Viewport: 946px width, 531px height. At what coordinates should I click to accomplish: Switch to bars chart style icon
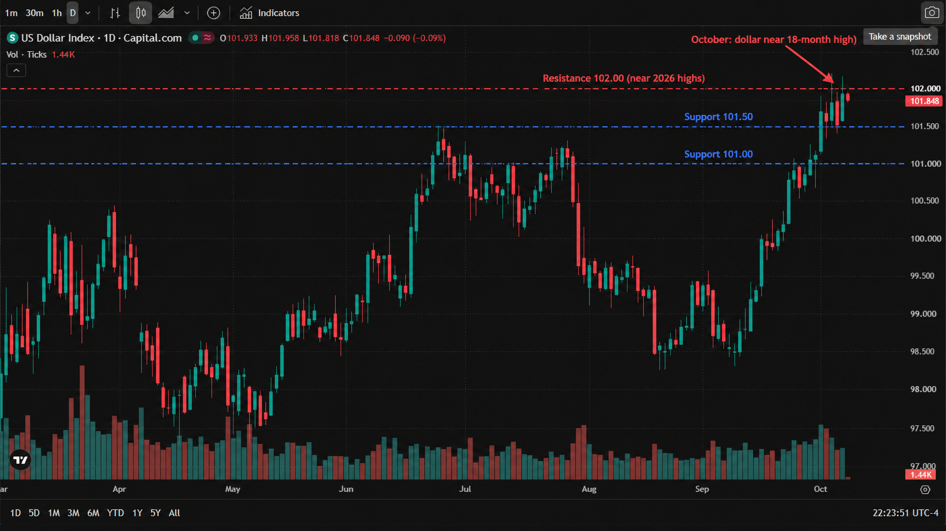tap(115, 13)
